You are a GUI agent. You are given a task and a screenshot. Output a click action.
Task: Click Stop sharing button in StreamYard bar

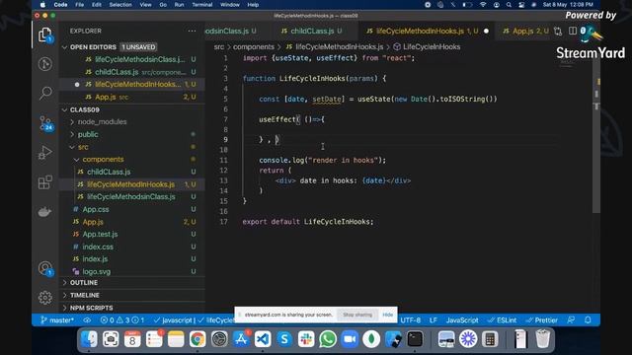pyautogui.click(x=357, y=315)
